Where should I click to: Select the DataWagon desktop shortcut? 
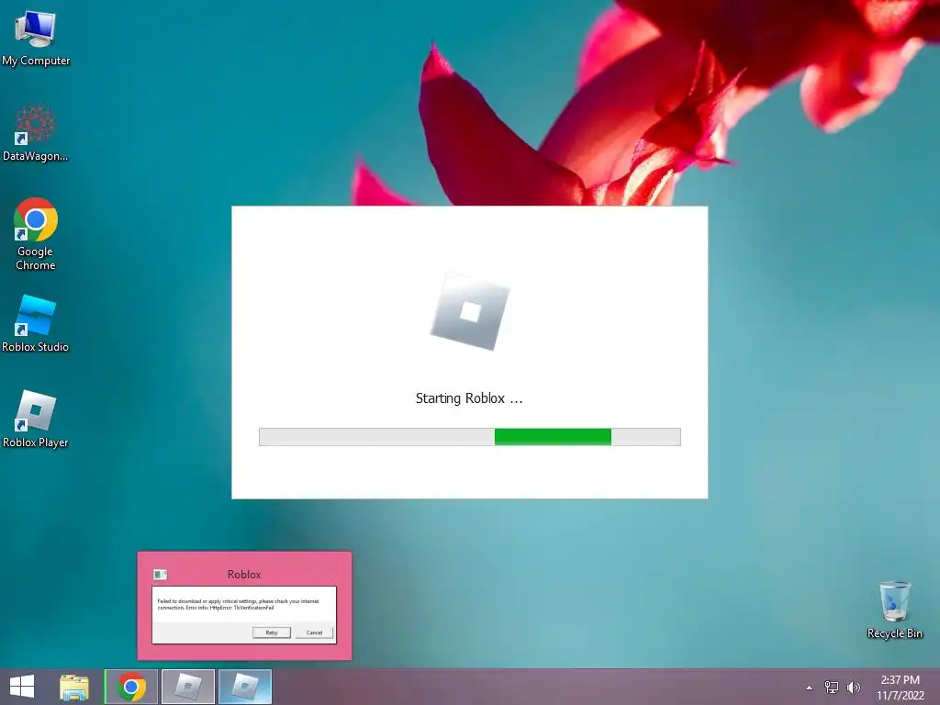click(x=36, y=132)
